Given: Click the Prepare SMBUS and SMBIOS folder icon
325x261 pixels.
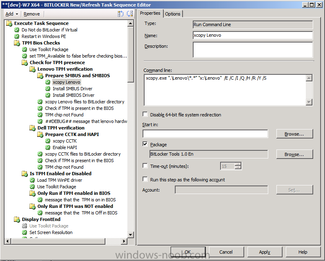Looking at the screenshot, I should 40,76.
